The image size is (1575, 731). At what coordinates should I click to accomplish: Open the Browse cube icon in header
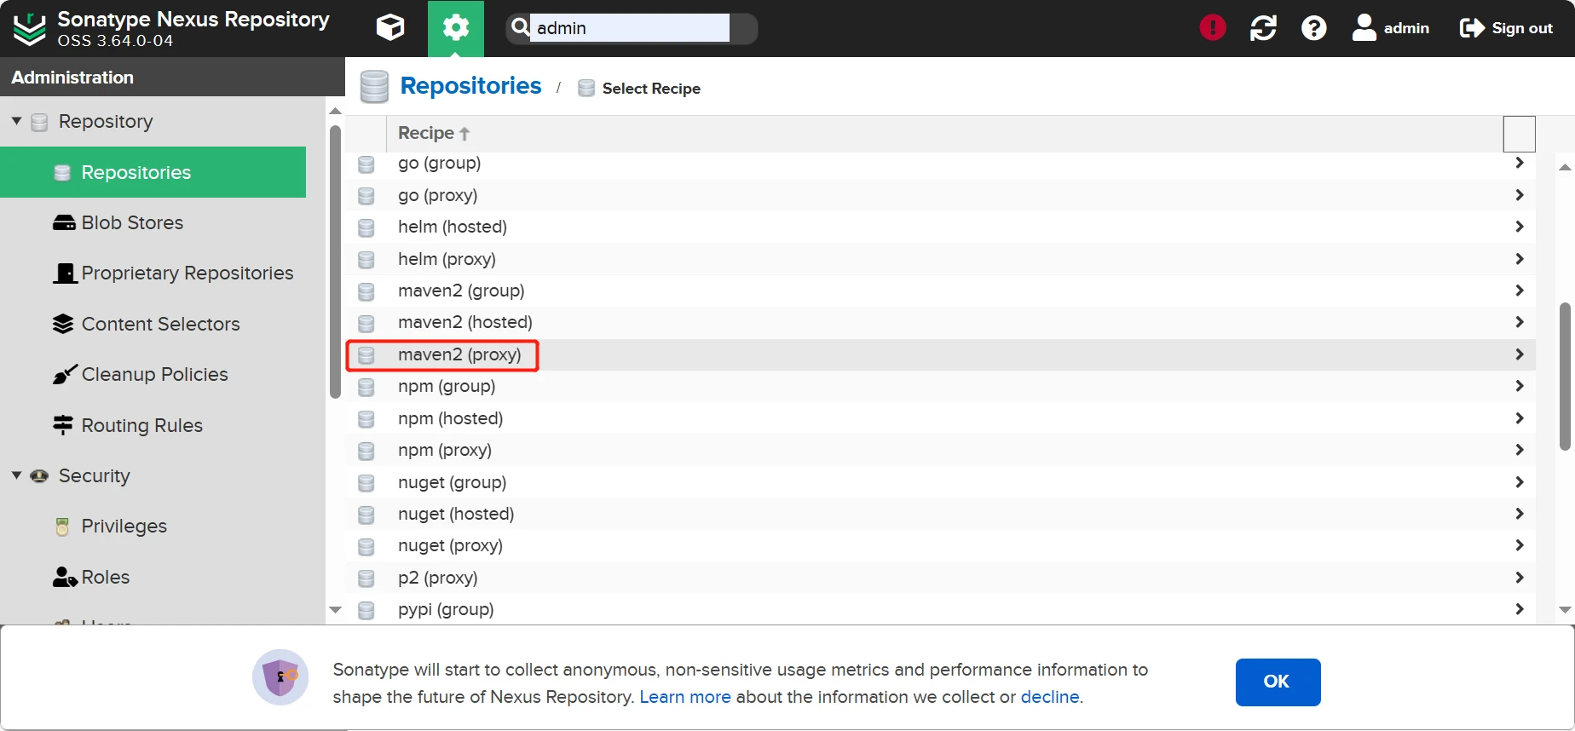pos(390,28)
